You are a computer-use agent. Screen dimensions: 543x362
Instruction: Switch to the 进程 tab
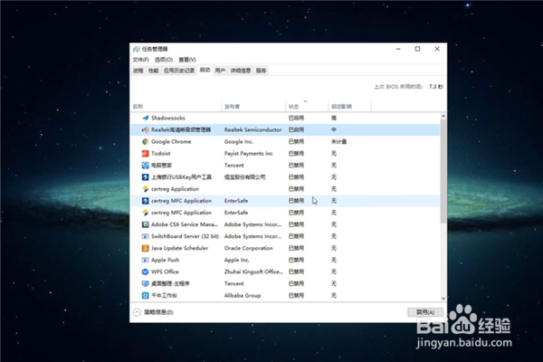pyautogui.click(x=138, y=71)
